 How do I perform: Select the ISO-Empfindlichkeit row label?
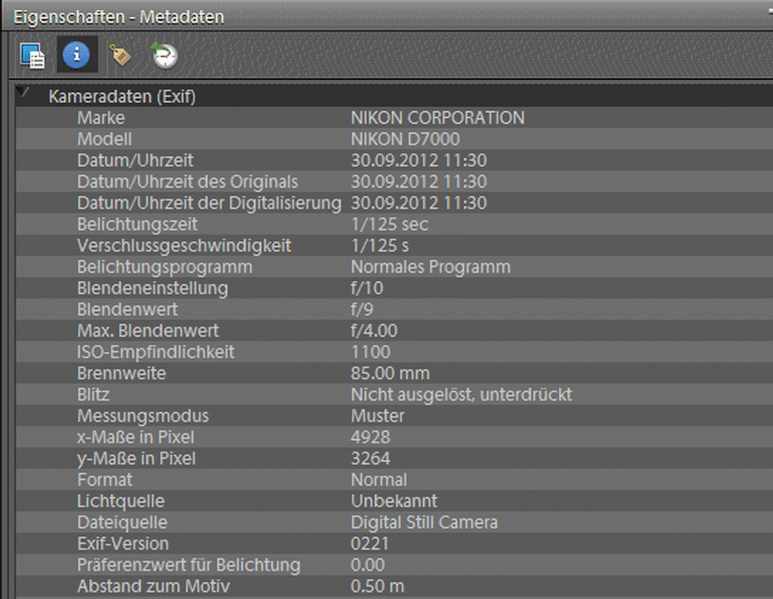pyautogui.click(x=155, y=352)
